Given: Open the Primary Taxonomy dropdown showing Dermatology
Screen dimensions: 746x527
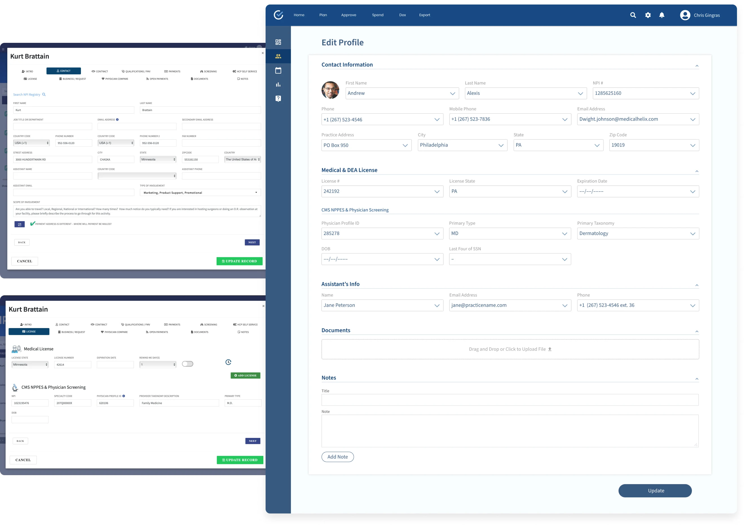Looking at the screenshot, I should tap(692, 233).
